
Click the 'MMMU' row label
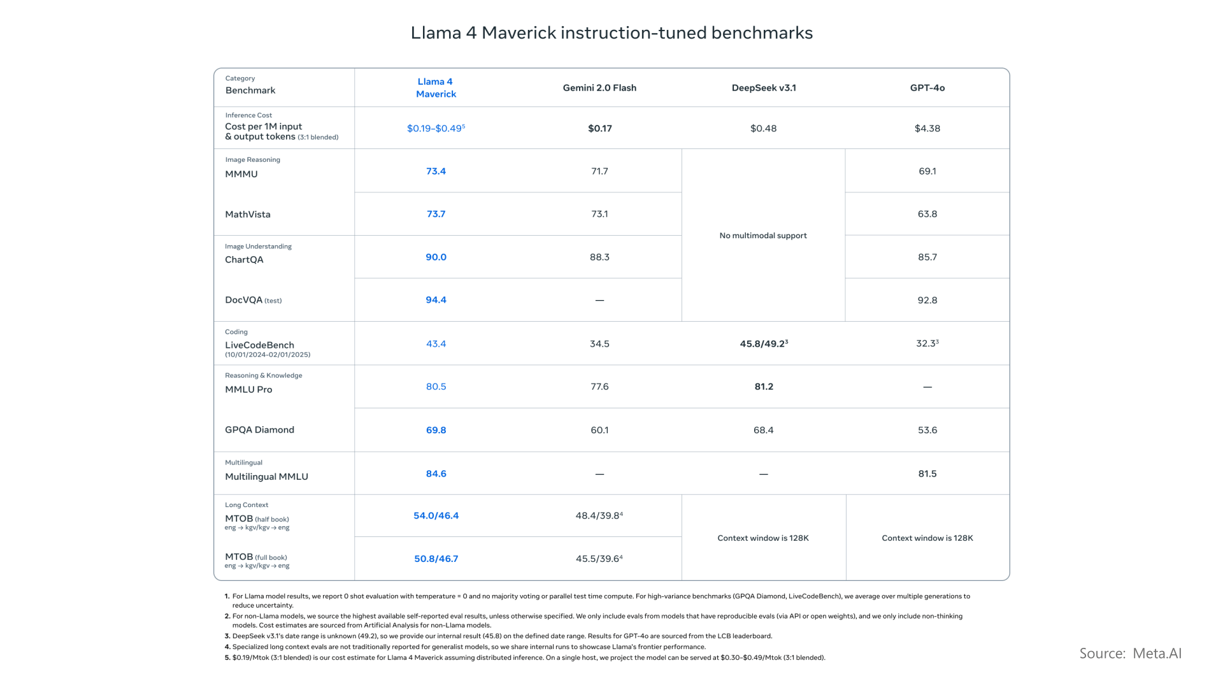point(241,174)
